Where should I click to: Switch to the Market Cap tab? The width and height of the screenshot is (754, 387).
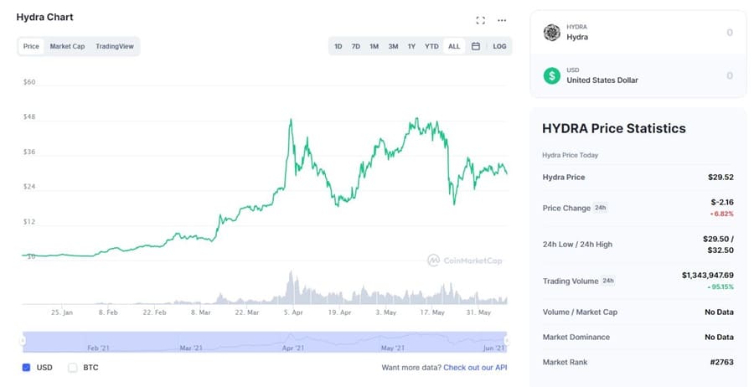[x=67, y=46]
